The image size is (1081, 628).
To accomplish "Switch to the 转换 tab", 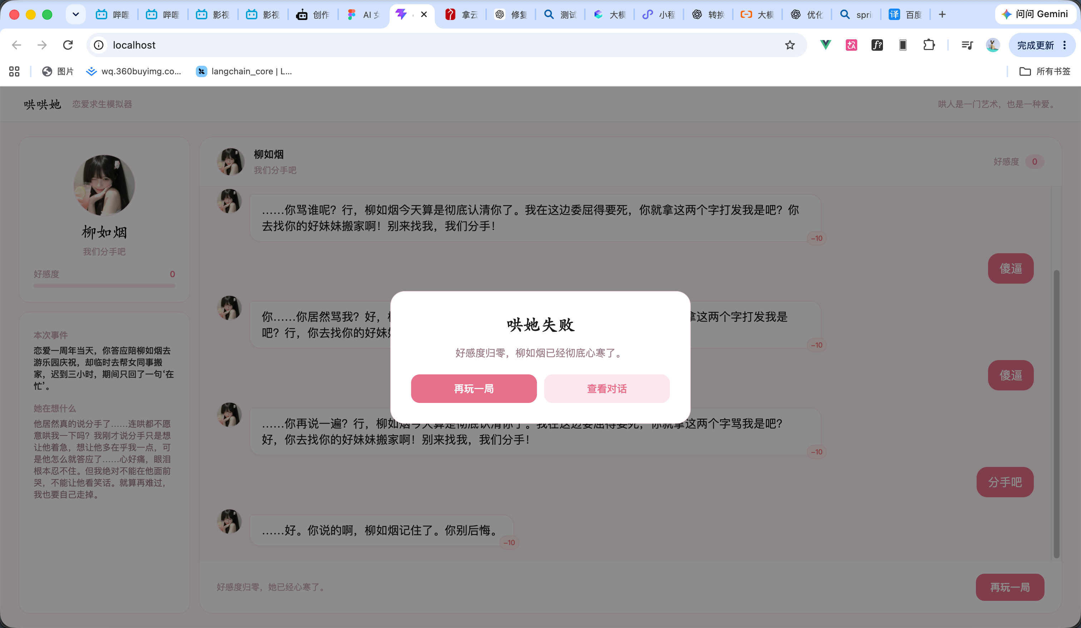I will pyautogui.click(x=708, y=15).
